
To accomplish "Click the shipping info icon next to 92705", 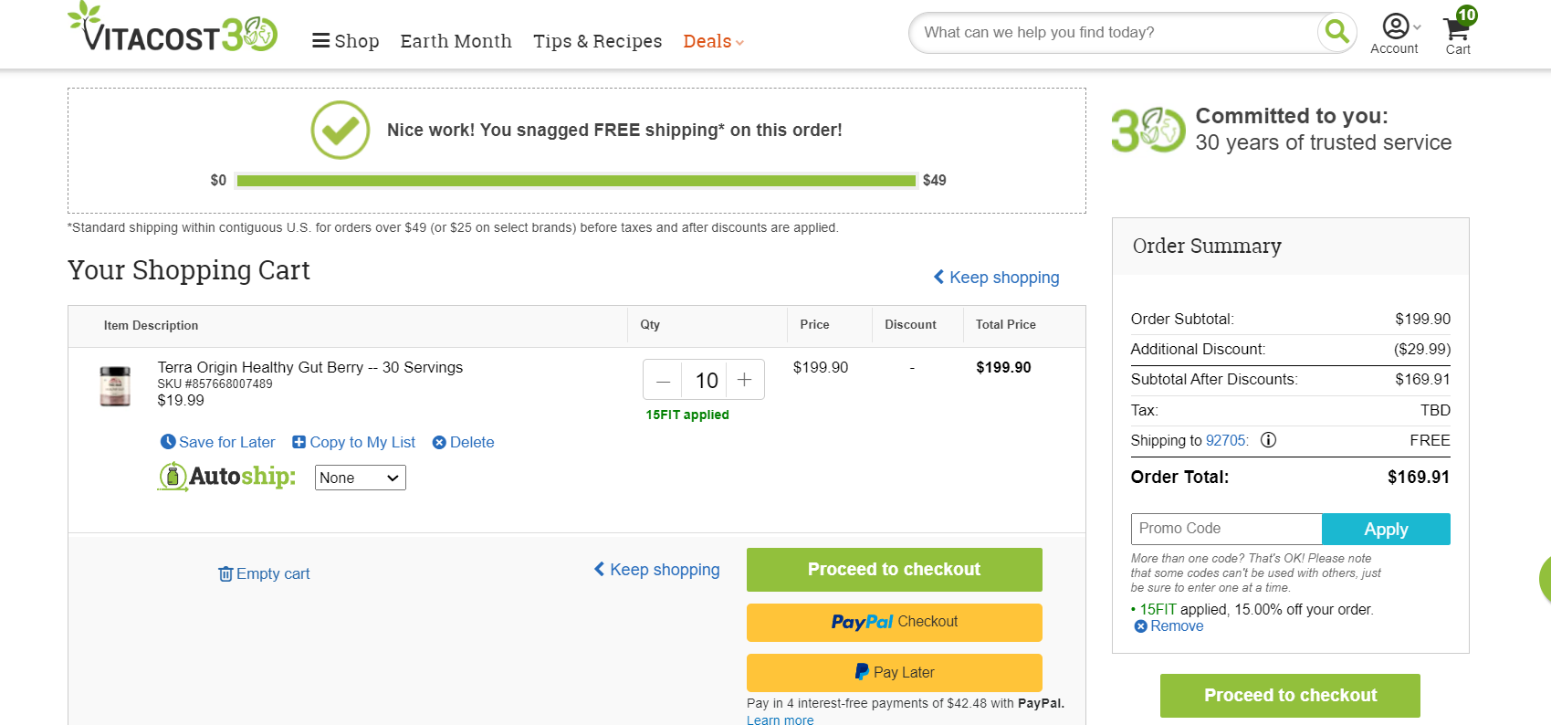I will [1268, 440].
